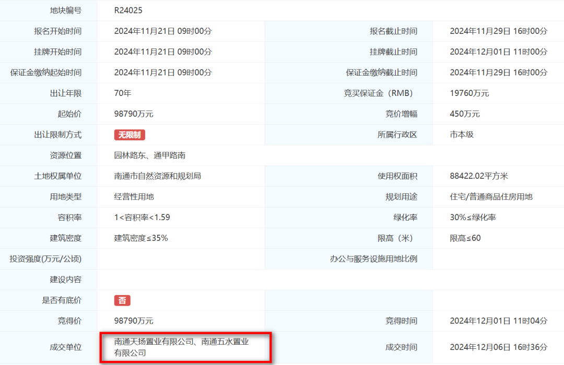Select the 资源位置 address text
The image size is (564, 365).
point(149,155)
